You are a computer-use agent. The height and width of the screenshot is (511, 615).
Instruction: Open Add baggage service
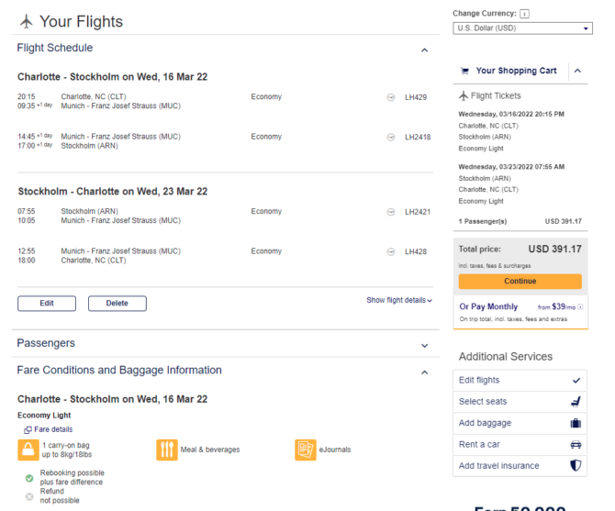[520, 423]
